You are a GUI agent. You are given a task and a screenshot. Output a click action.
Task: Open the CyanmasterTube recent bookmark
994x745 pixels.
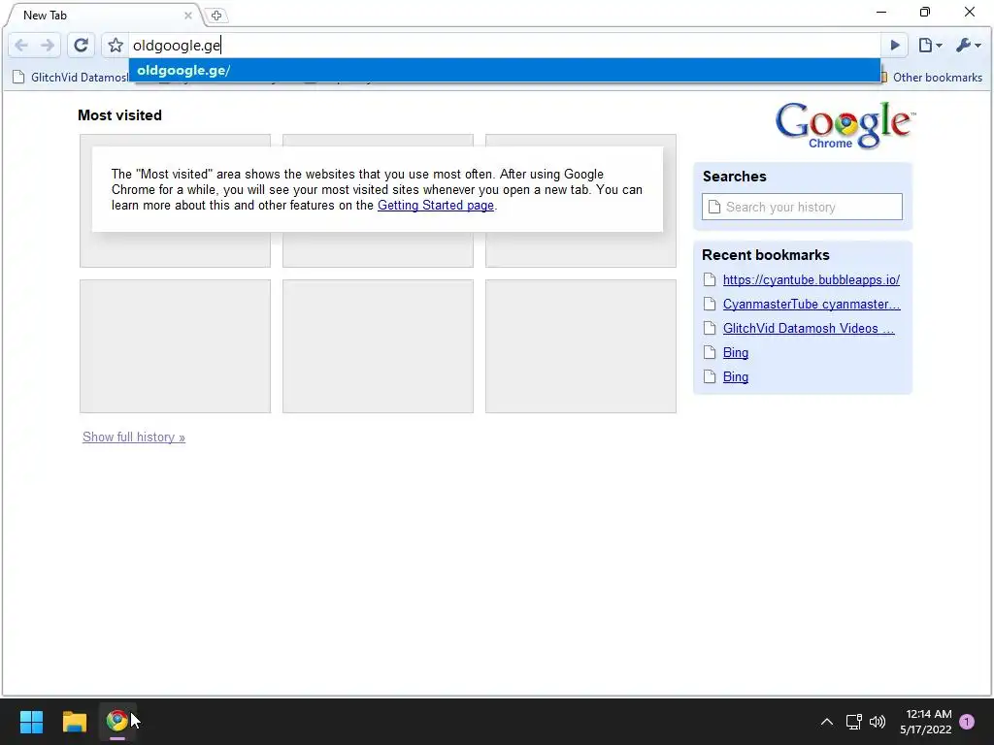click(811, 304)
